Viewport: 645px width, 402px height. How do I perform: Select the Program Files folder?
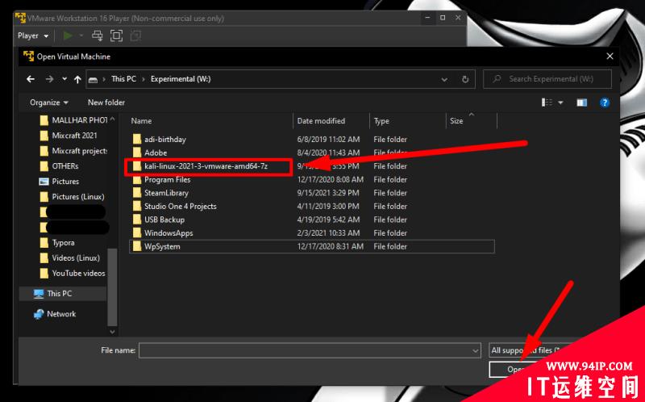168,179
